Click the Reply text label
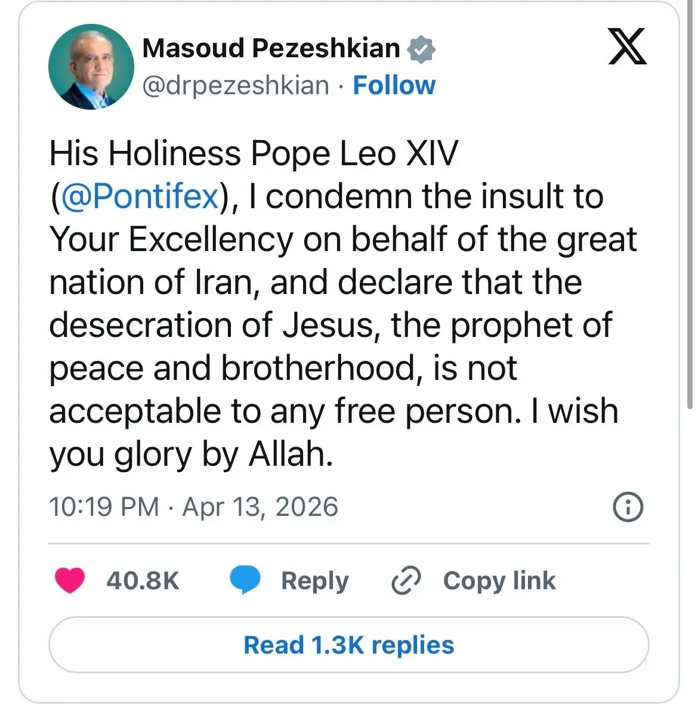Image resolution: width=698 pixels, height=721 pixels. (314, 581)
